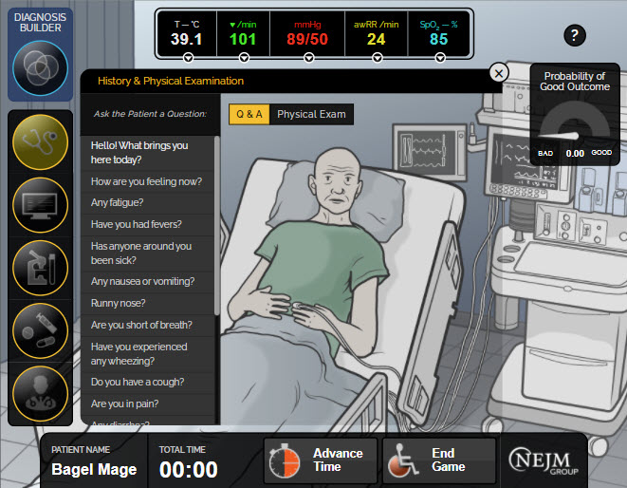Select the stethoscope History & Physical icon

[x=40, y=141]
